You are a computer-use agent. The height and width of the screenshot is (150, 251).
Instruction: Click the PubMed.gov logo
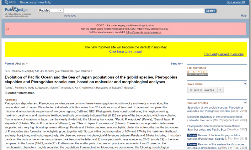[16, 11]
